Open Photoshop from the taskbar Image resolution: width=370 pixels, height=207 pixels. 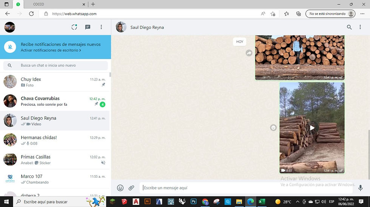(x=193, y=202)
